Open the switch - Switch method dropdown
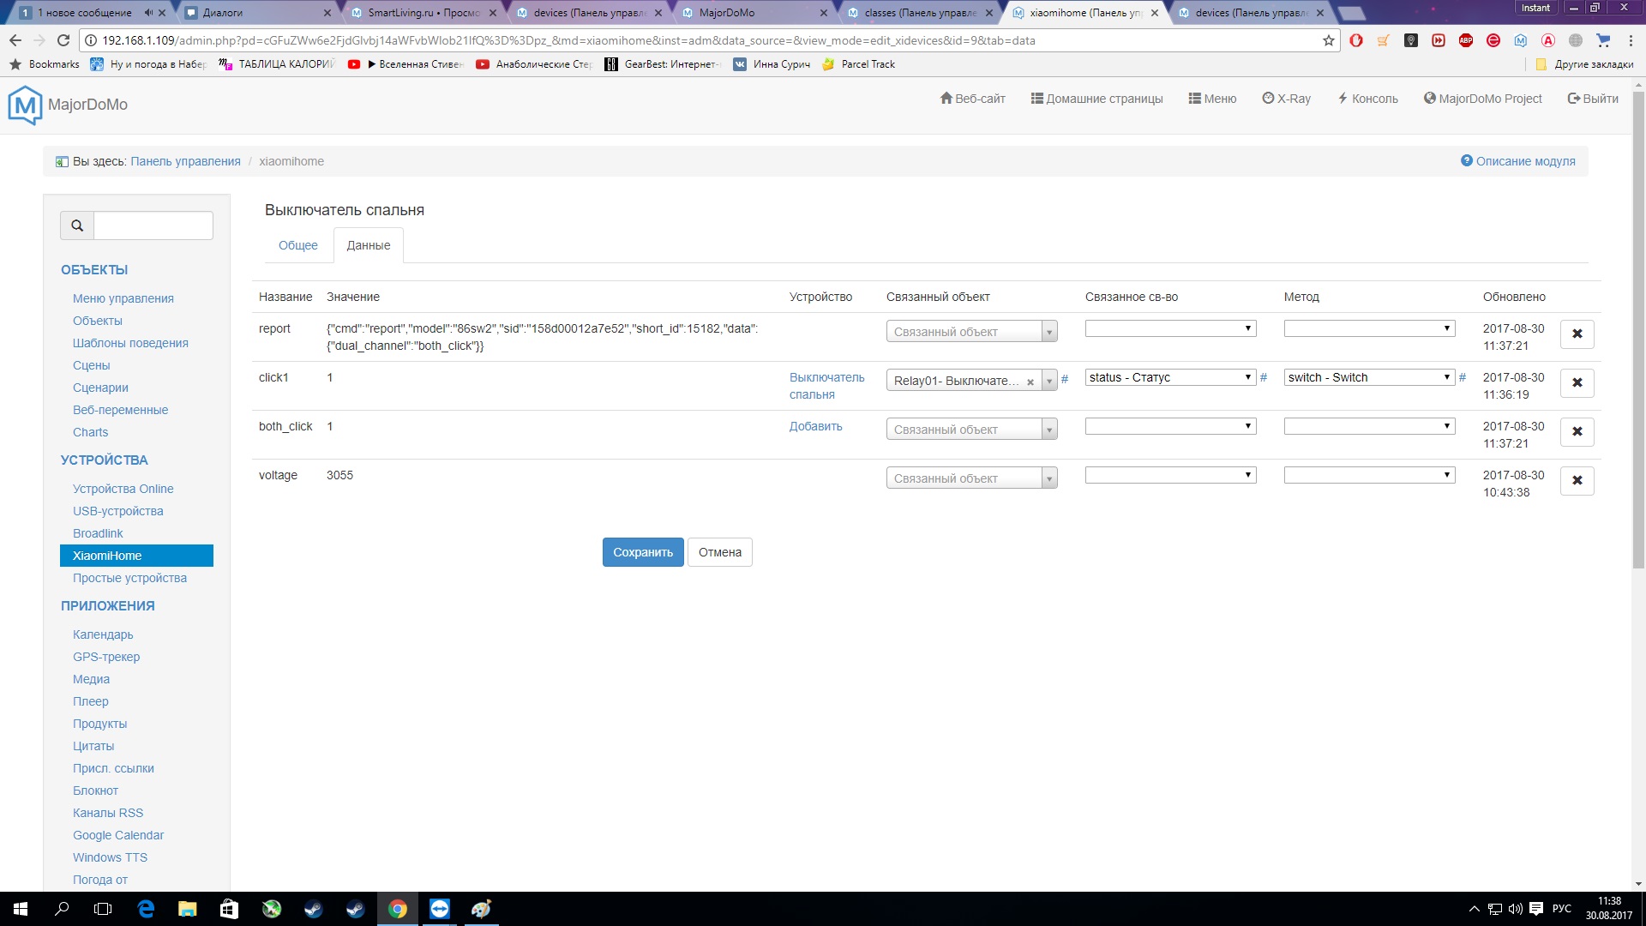This screenshot has width=1646, height=926. click(1369, 377)
